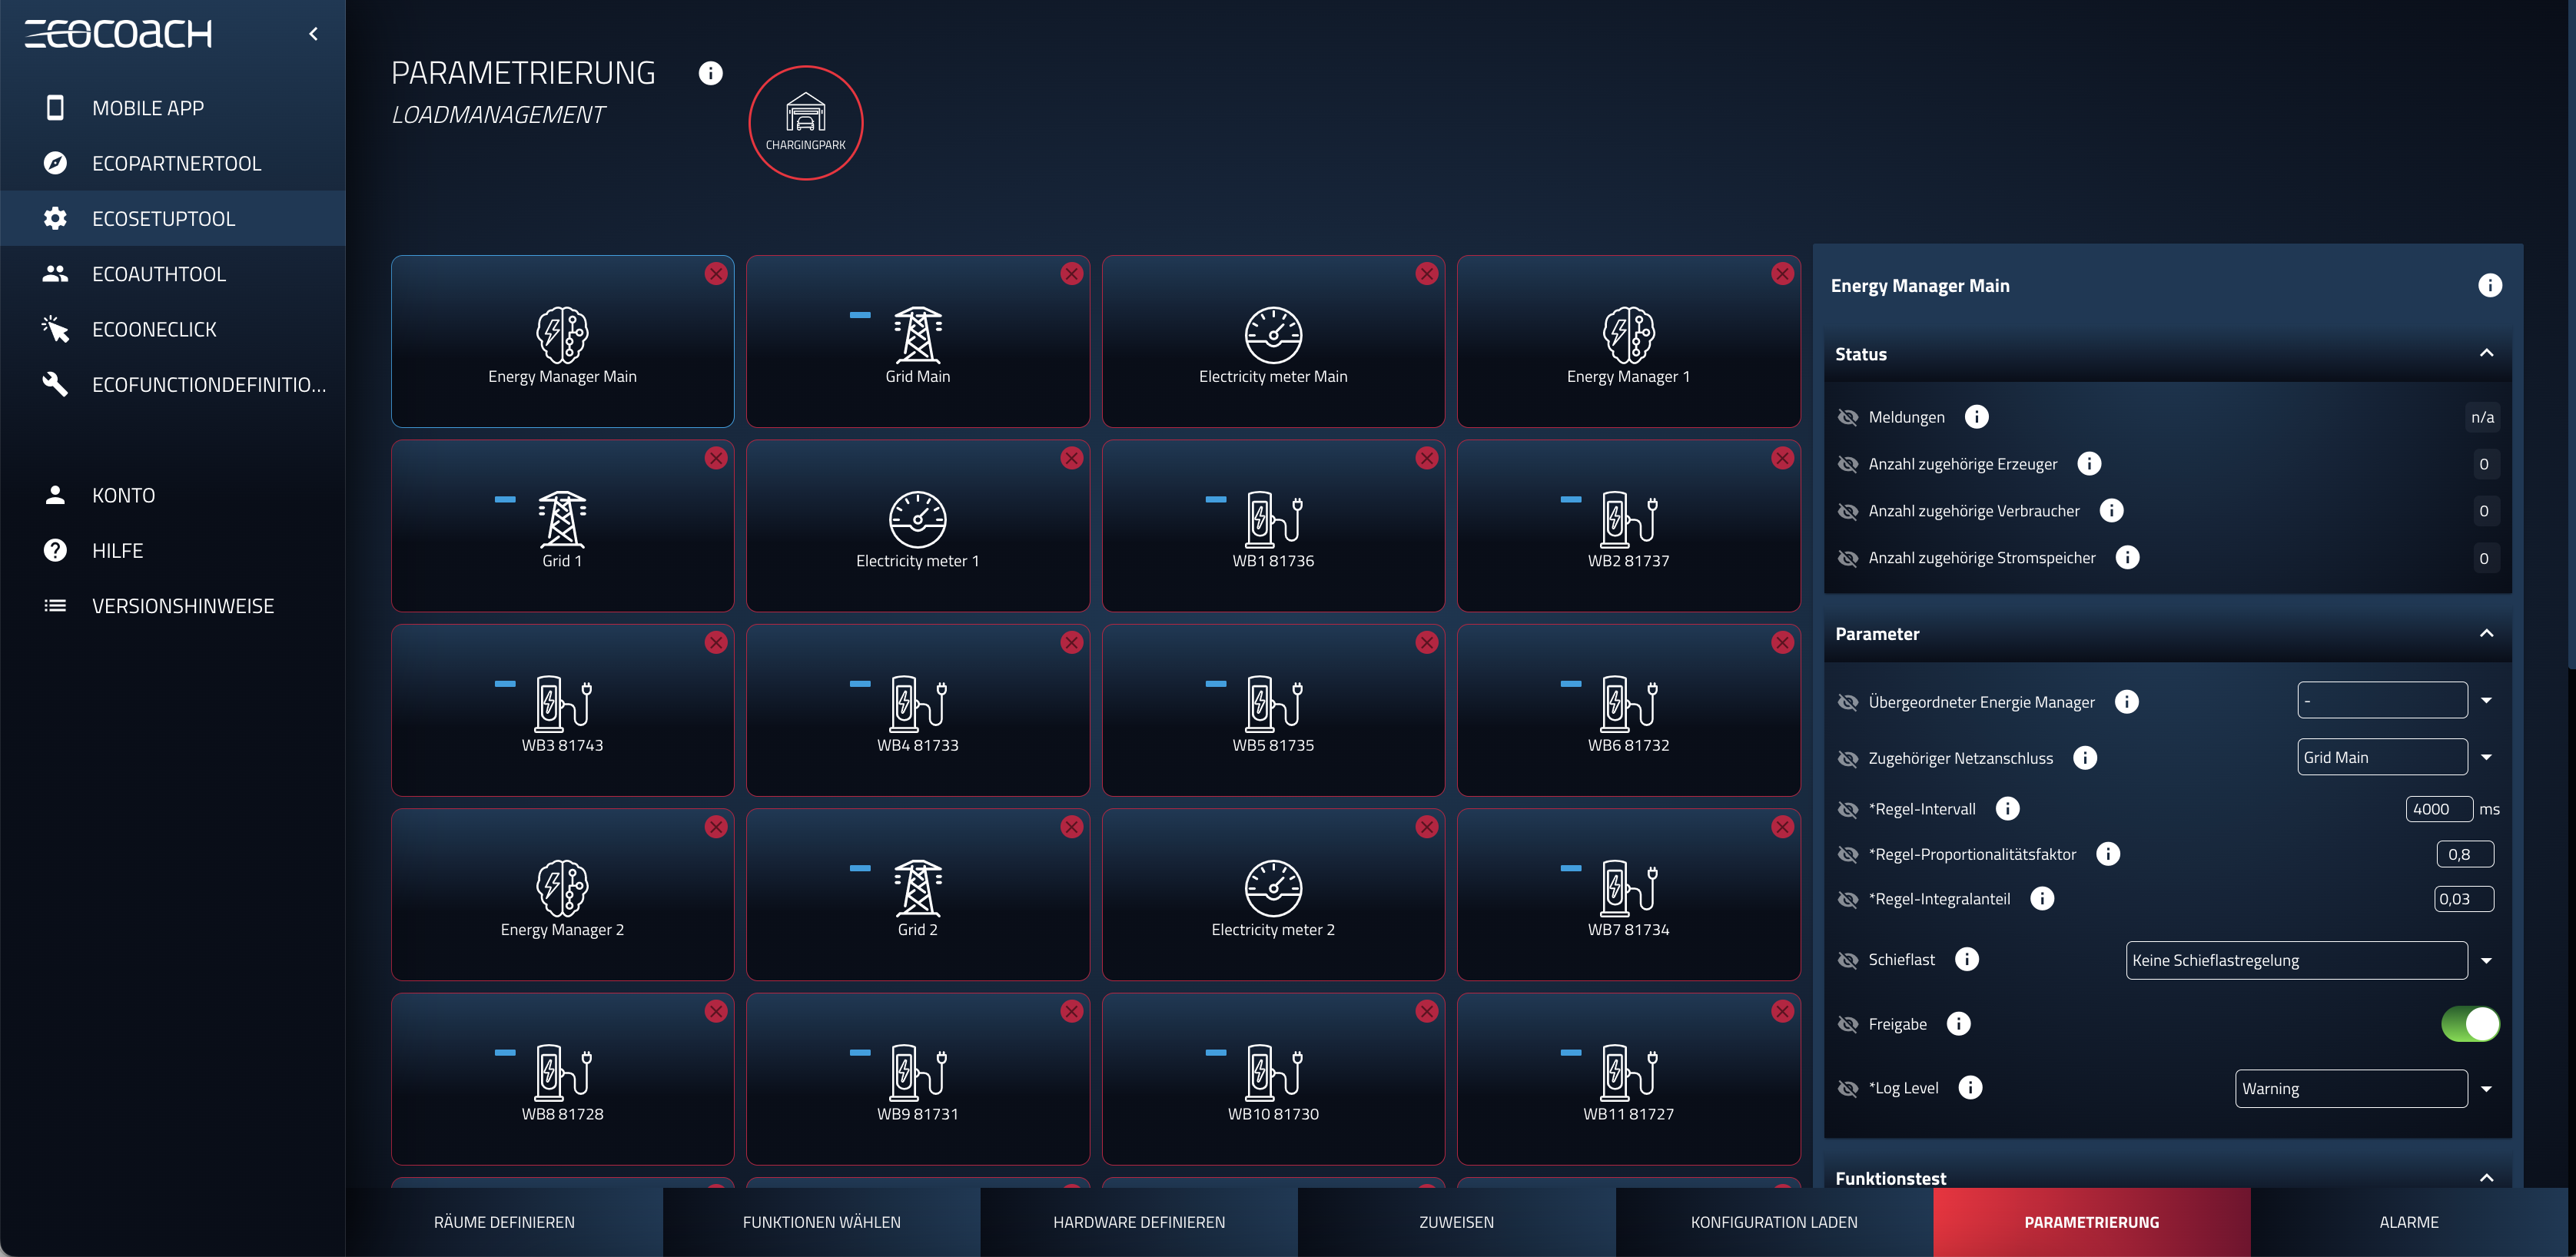Open the Chargingpark garage icon
Viewport: 2576px width, 1257px height.
(x=805, y=122)
